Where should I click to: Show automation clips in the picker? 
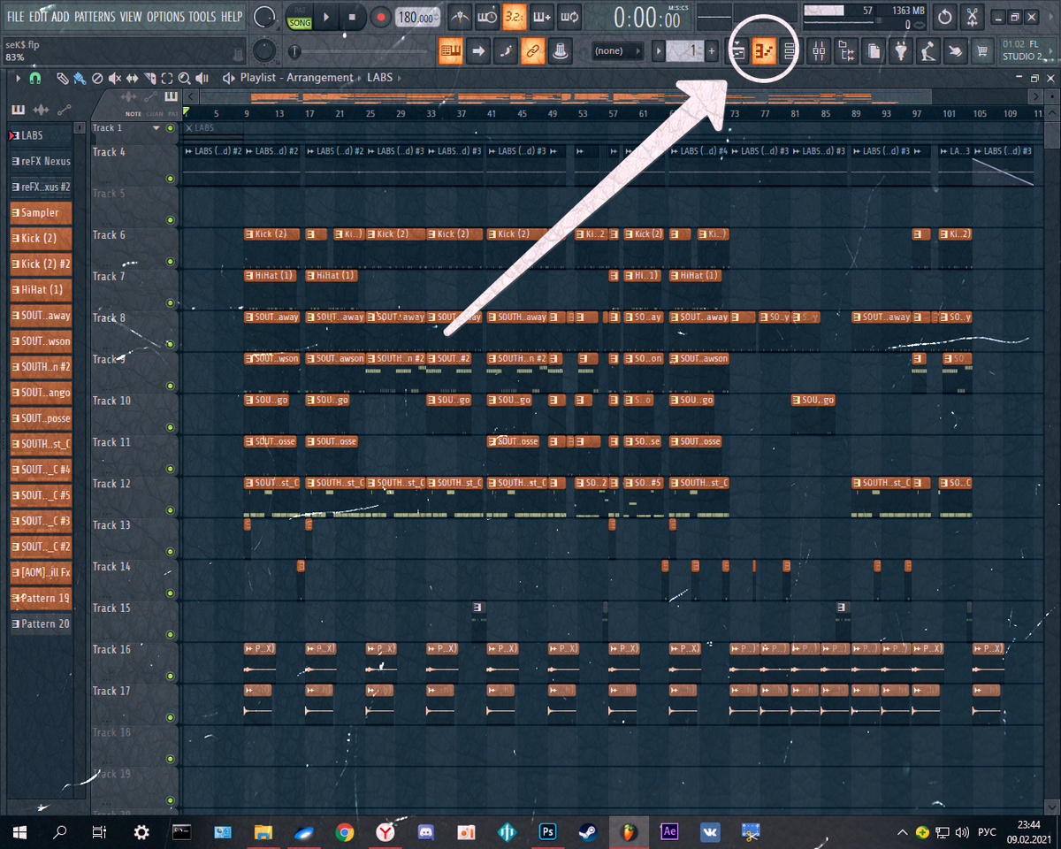click(64, 110)
